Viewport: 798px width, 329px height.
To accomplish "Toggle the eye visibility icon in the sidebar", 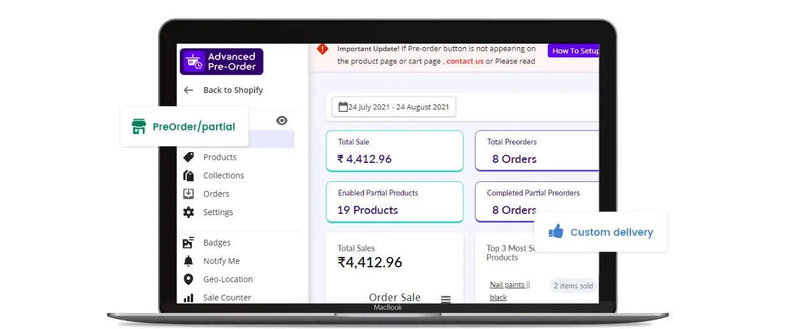I will pos(282,120).
